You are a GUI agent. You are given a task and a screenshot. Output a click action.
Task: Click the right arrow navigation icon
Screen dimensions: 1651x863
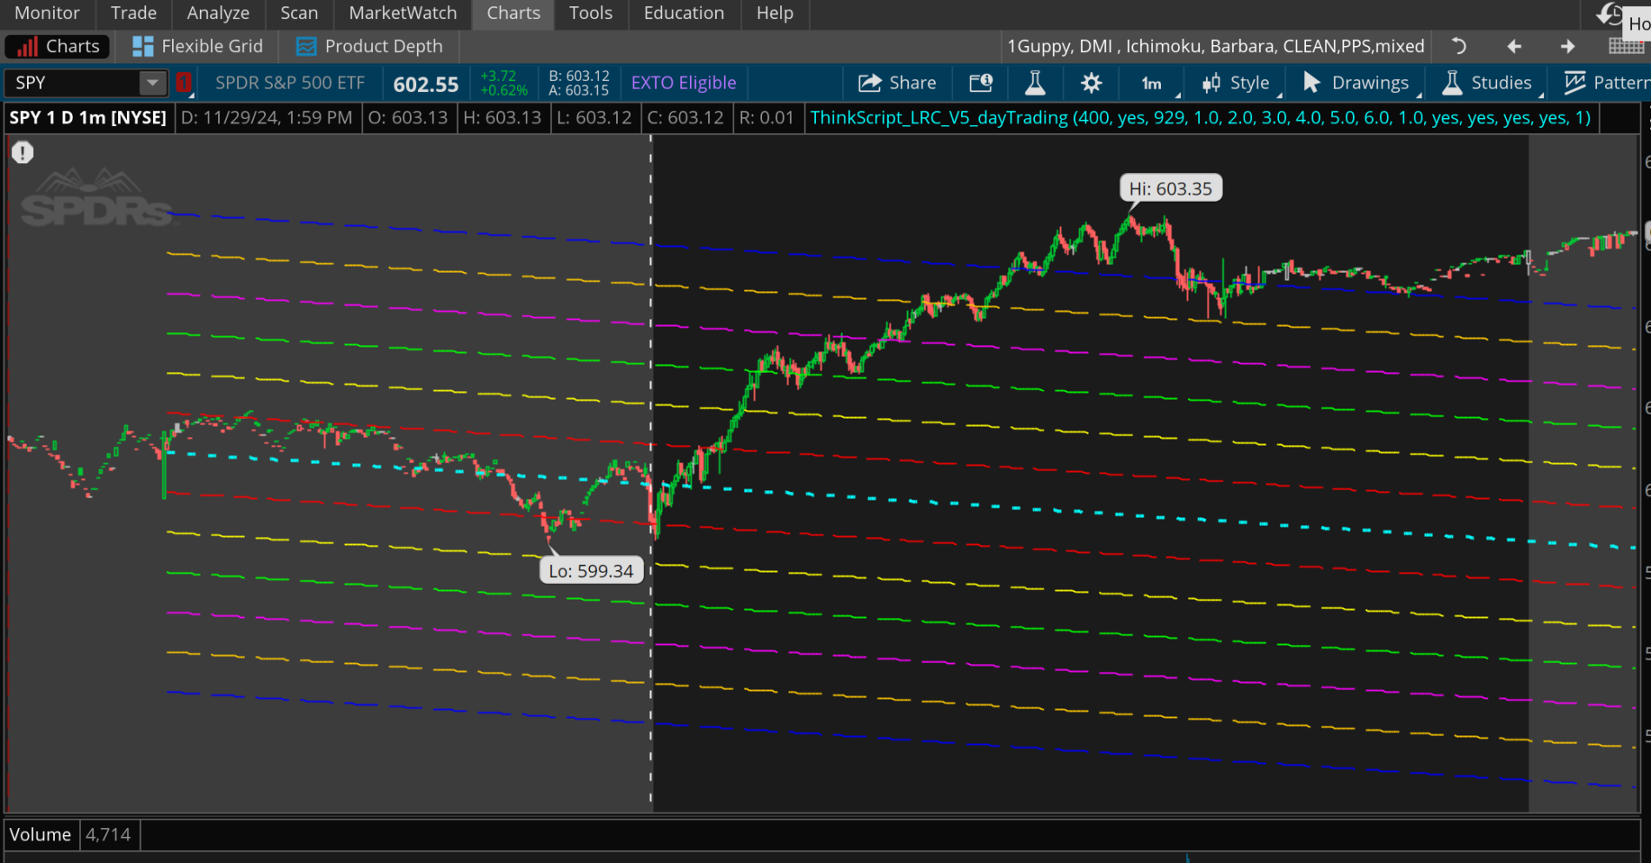(x=1568, y=46)
